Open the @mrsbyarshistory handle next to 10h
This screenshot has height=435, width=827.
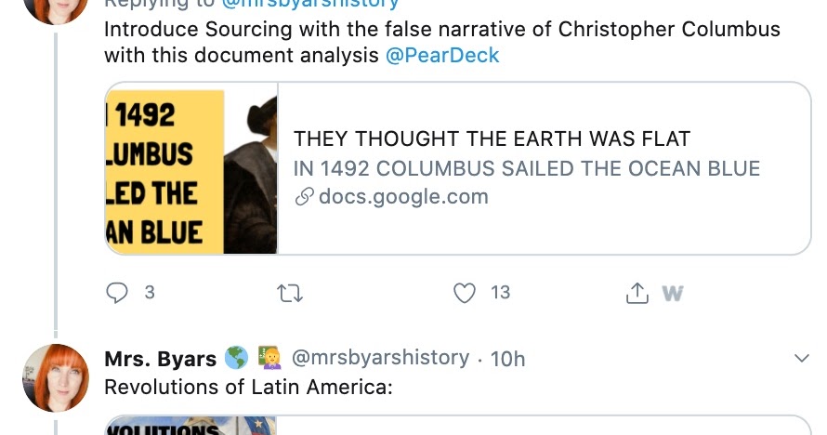(x=380, y=358)
